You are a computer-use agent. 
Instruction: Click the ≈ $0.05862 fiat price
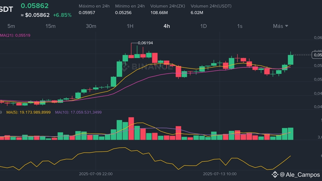[35, 15]
